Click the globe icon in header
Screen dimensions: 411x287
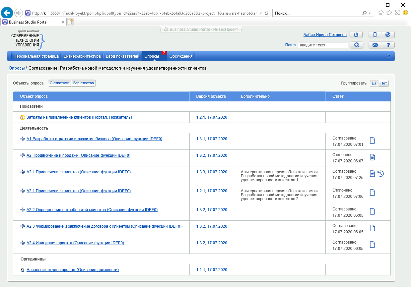(x=388, y=35)
